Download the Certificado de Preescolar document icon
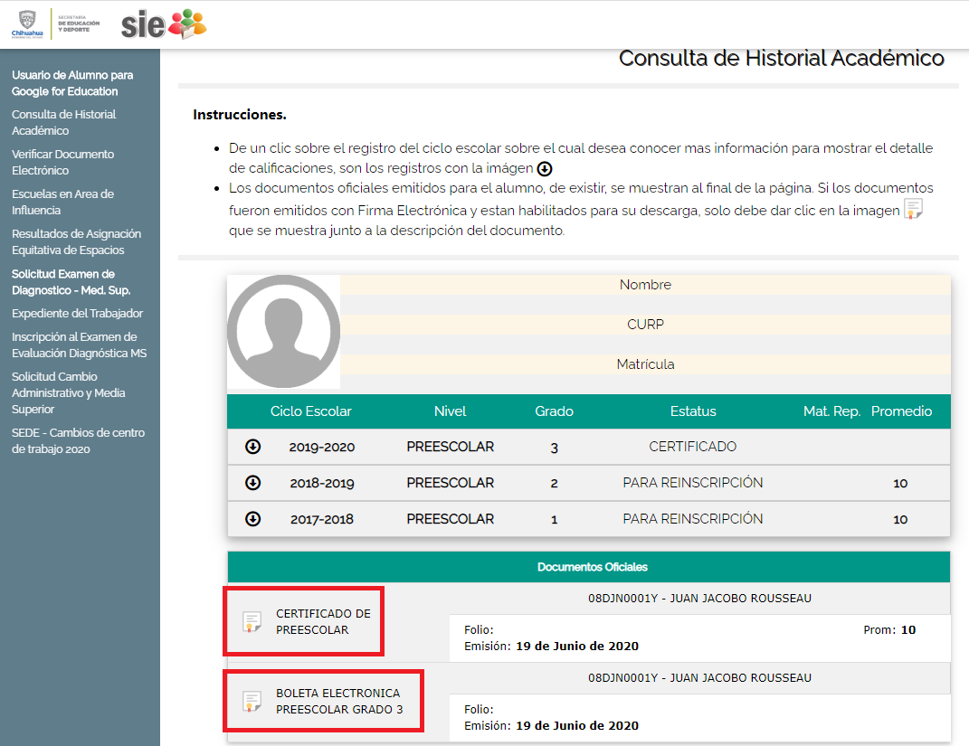Screen dimensions: 969x746 (x=252, y=621)
